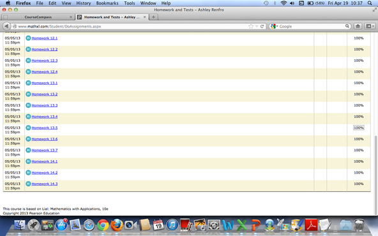
Task: Click the 100% score for Homework 12.1
Action: tap(358, 38)
